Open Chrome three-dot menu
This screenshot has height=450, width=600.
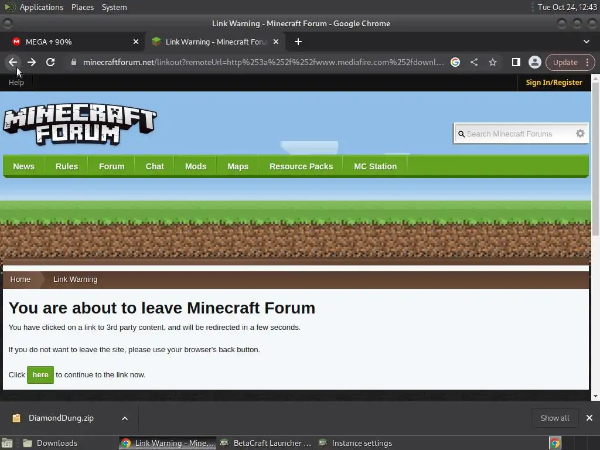587,62
